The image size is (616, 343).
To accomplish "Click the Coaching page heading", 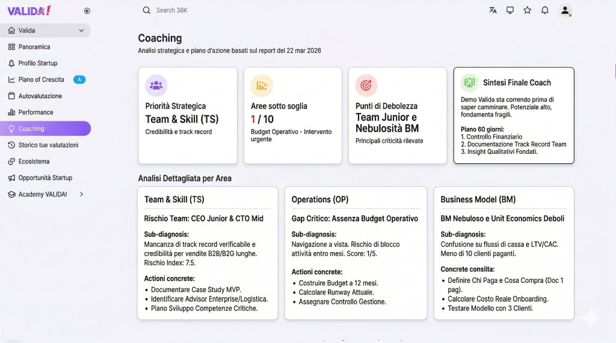I will (x=160, y=38).
